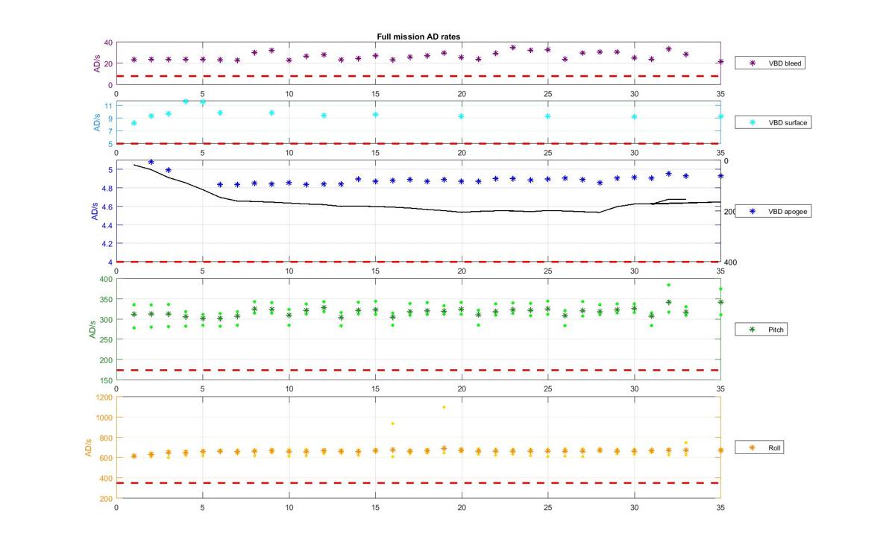Click the 1000 tick label on Roll axis
The image size is (895, 560).
pyautogui.click(x=104, y=418)
